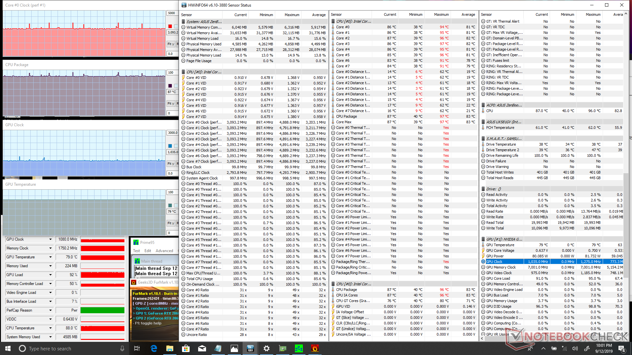Click the Core #0 VID lightning icon
Image resolution: width=632 pixels, height=355 pixels.
click(x=183, y=78)
